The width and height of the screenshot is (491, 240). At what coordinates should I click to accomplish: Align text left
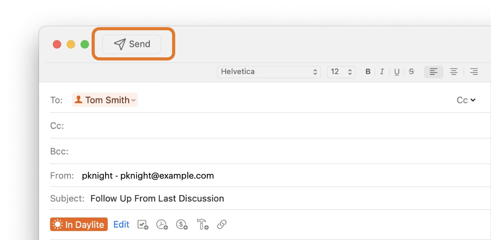[x=433, y=72]
